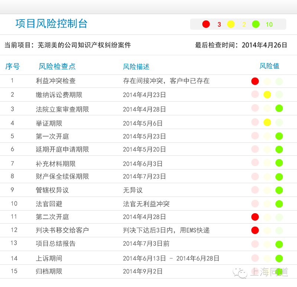The height and width of the screenshot is (287, 297).
Task: Click green risk dot for 法院立案审查期限 row
Action: [x=279, y=108]
